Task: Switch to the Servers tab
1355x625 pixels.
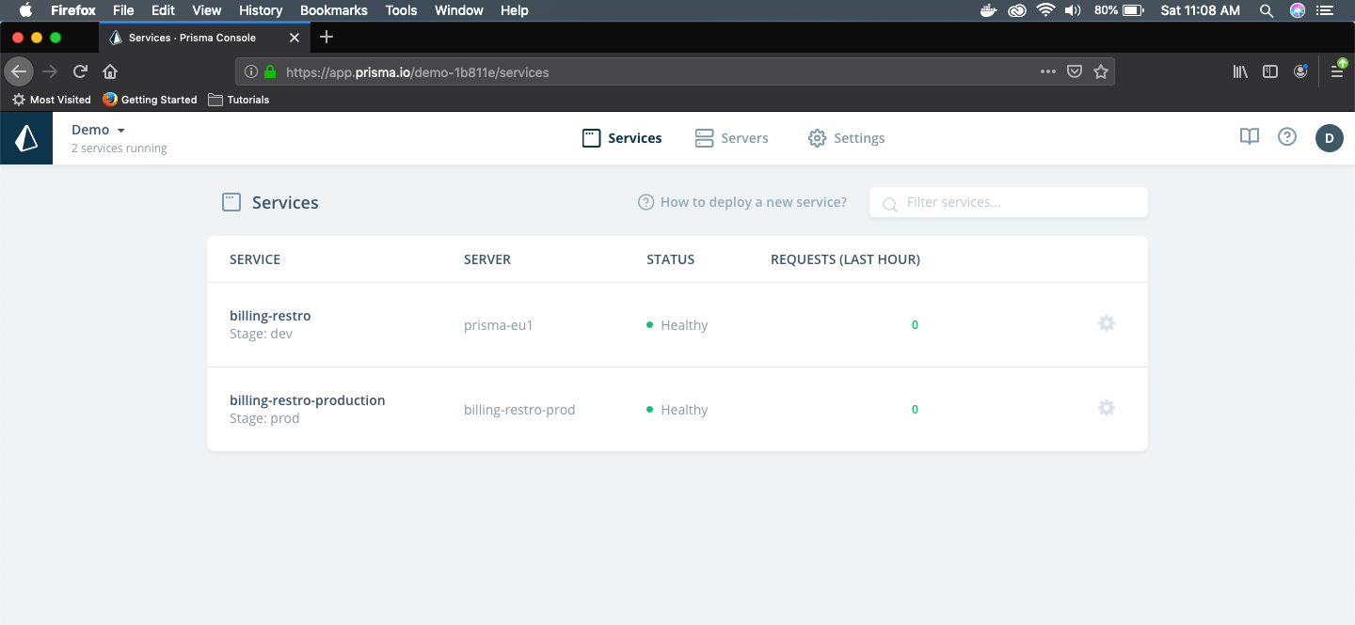Action: point(731,138)
